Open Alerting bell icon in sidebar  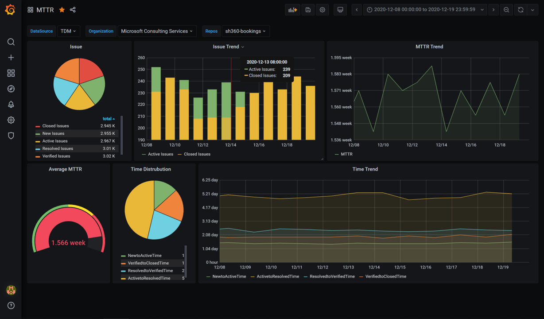tap(11, 105)
